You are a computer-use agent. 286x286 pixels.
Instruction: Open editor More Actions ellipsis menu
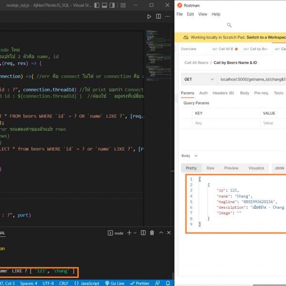(167, 17)
